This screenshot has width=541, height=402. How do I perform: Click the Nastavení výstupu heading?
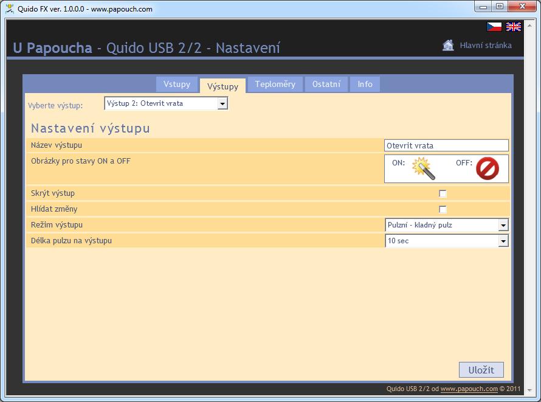click(91, 128)
